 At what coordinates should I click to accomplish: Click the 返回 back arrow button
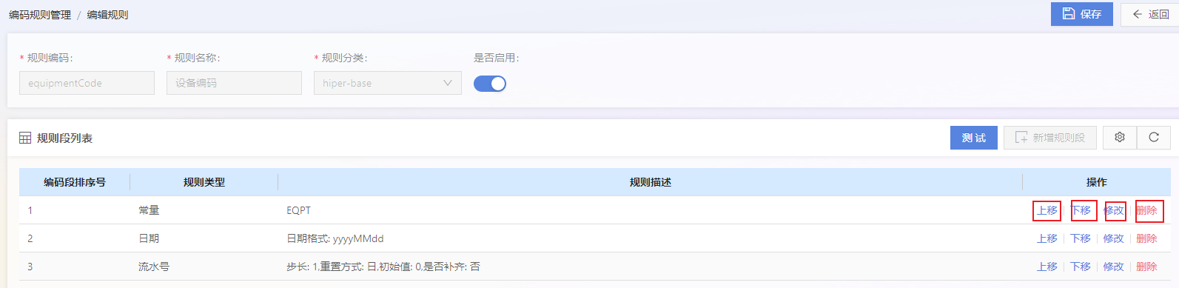coord(1149,14)
